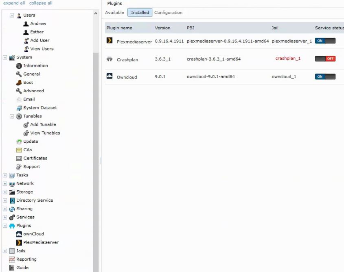This screenshot has width=344, height=272.
Task: Click the 'collapse all' link
Action: (41, 3)
